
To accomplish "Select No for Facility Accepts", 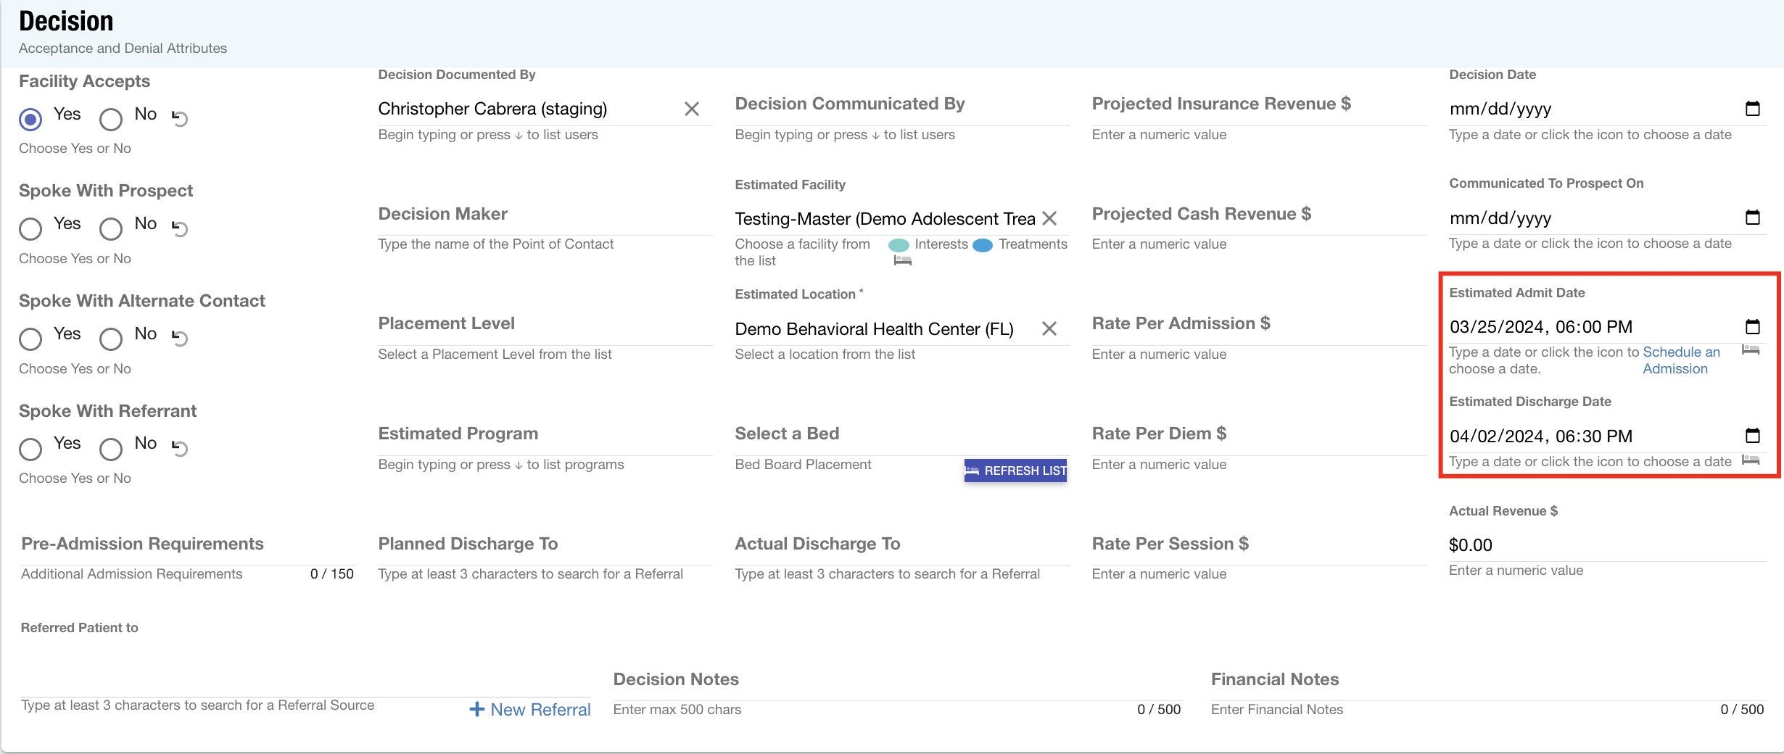I will 111,119.
